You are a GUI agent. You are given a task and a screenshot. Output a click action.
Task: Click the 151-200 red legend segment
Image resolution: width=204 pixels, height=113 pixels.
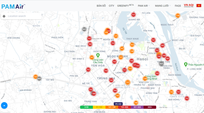click(x=125, y=107)
